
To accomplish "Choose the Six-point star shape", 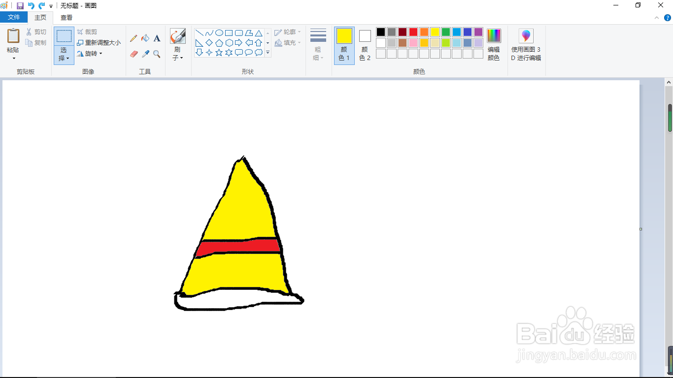I will 229,52.
